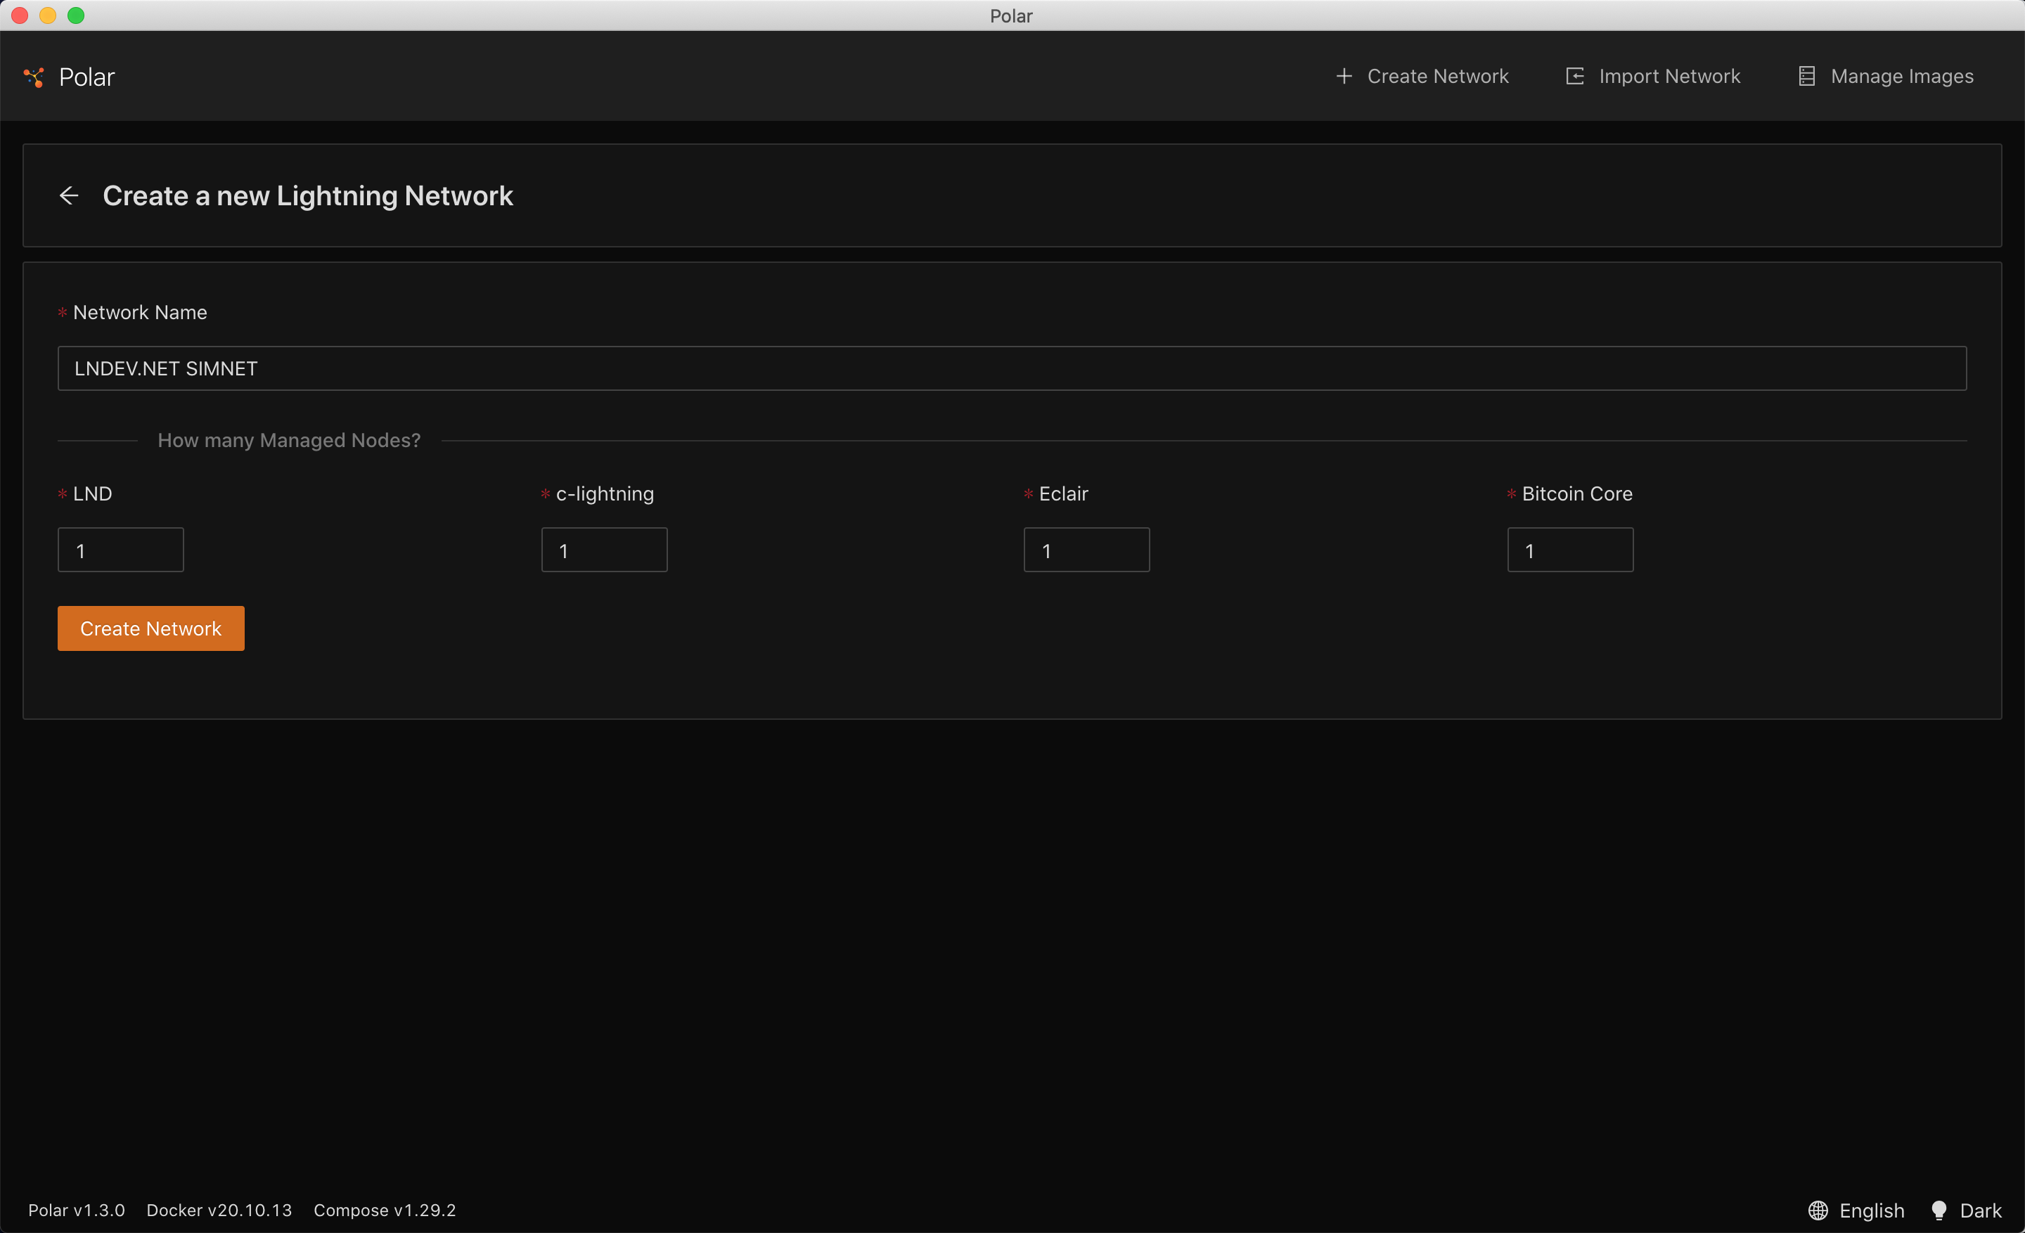The height and width of the screenshot is (1233, 2025).
Task: Click the back arrow navigation icon
Action: (x=70, y=195)
